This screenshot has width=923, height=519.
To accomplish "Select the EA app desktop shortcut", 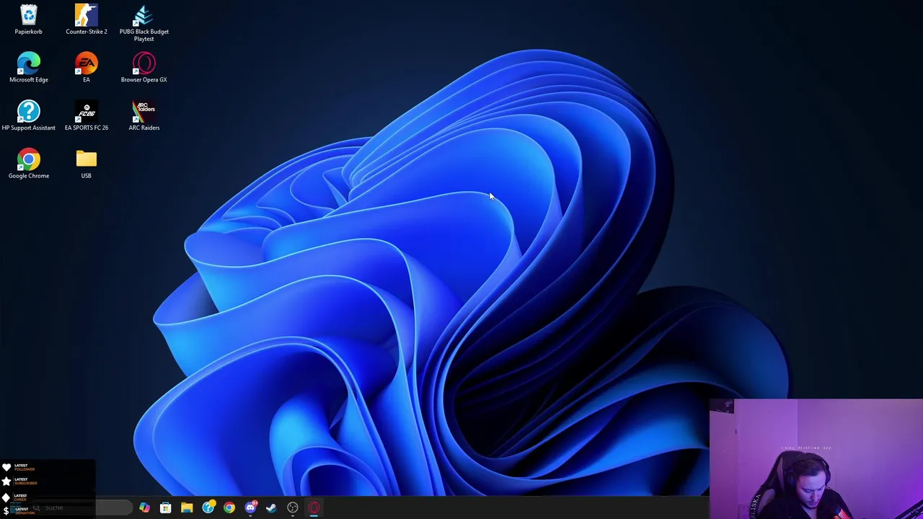I will [x=87, y=68].
